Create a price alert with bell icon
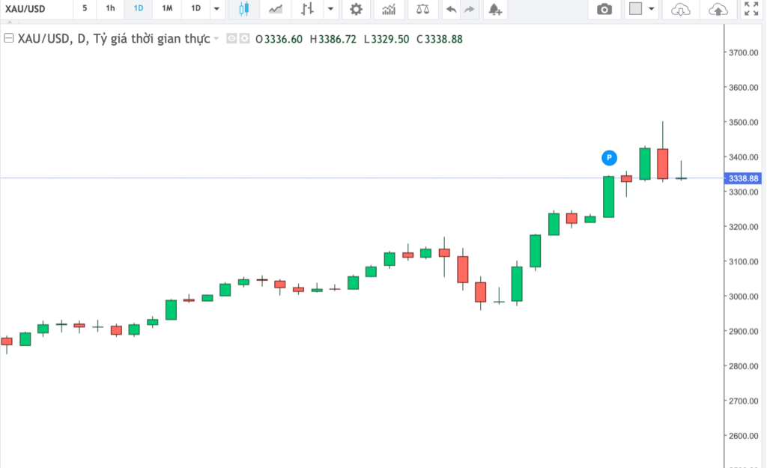This screenshot has width=767, height=468. (x=494, y=10)
